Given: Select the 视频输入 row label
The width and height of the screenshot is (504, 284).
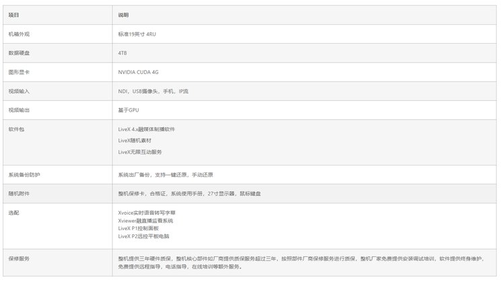Looking at the screenshot, I should pos(19,91).
